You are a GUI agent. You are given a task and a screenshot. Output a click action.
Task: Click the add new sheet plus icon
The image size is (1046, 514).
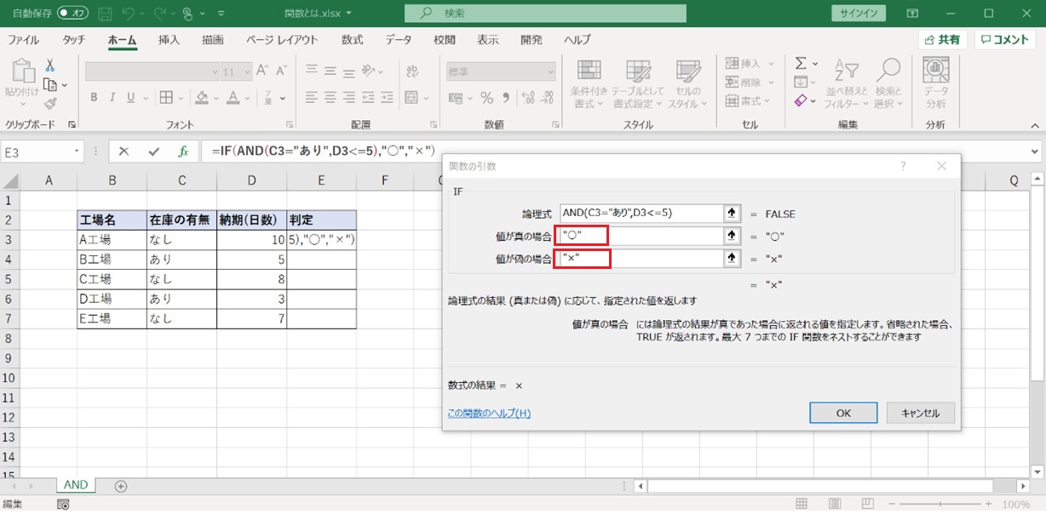[121, 486]
